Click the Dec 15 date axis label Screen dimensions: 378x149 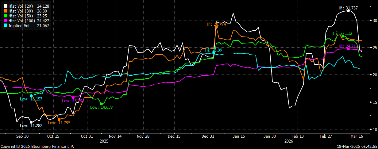(x=174, y=136)
